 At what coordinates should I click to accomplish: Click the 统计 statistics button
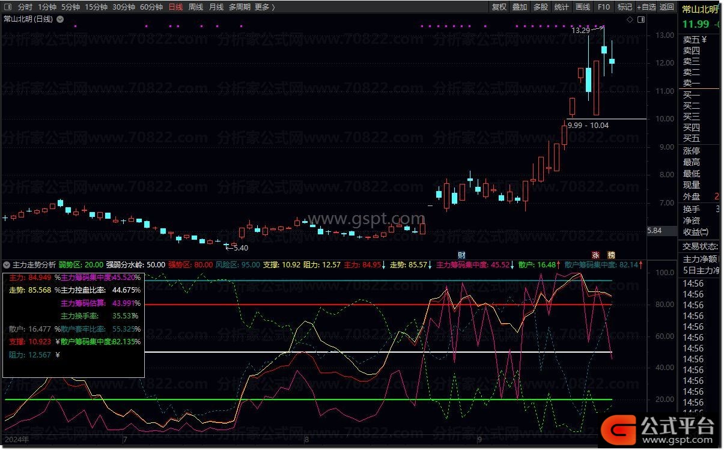click(562, 7)
